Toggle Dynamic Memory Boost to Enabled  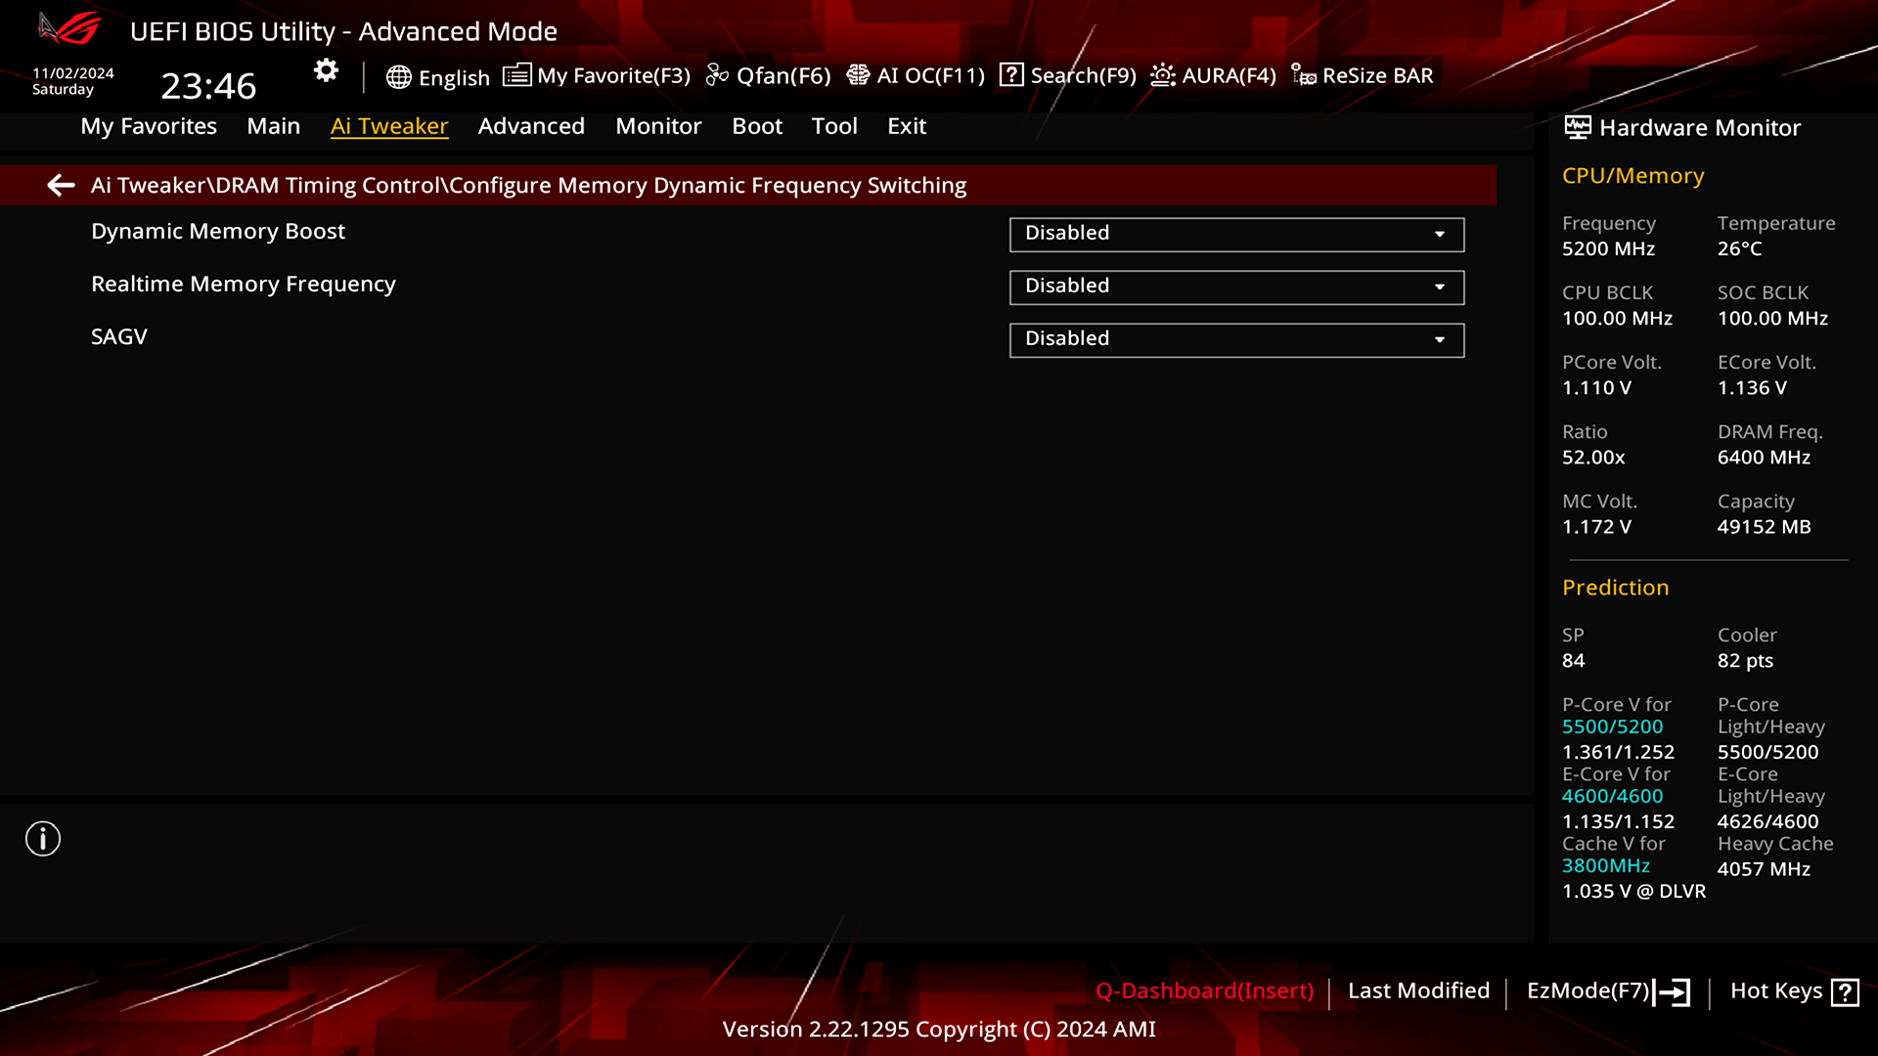pos(1235,234)
